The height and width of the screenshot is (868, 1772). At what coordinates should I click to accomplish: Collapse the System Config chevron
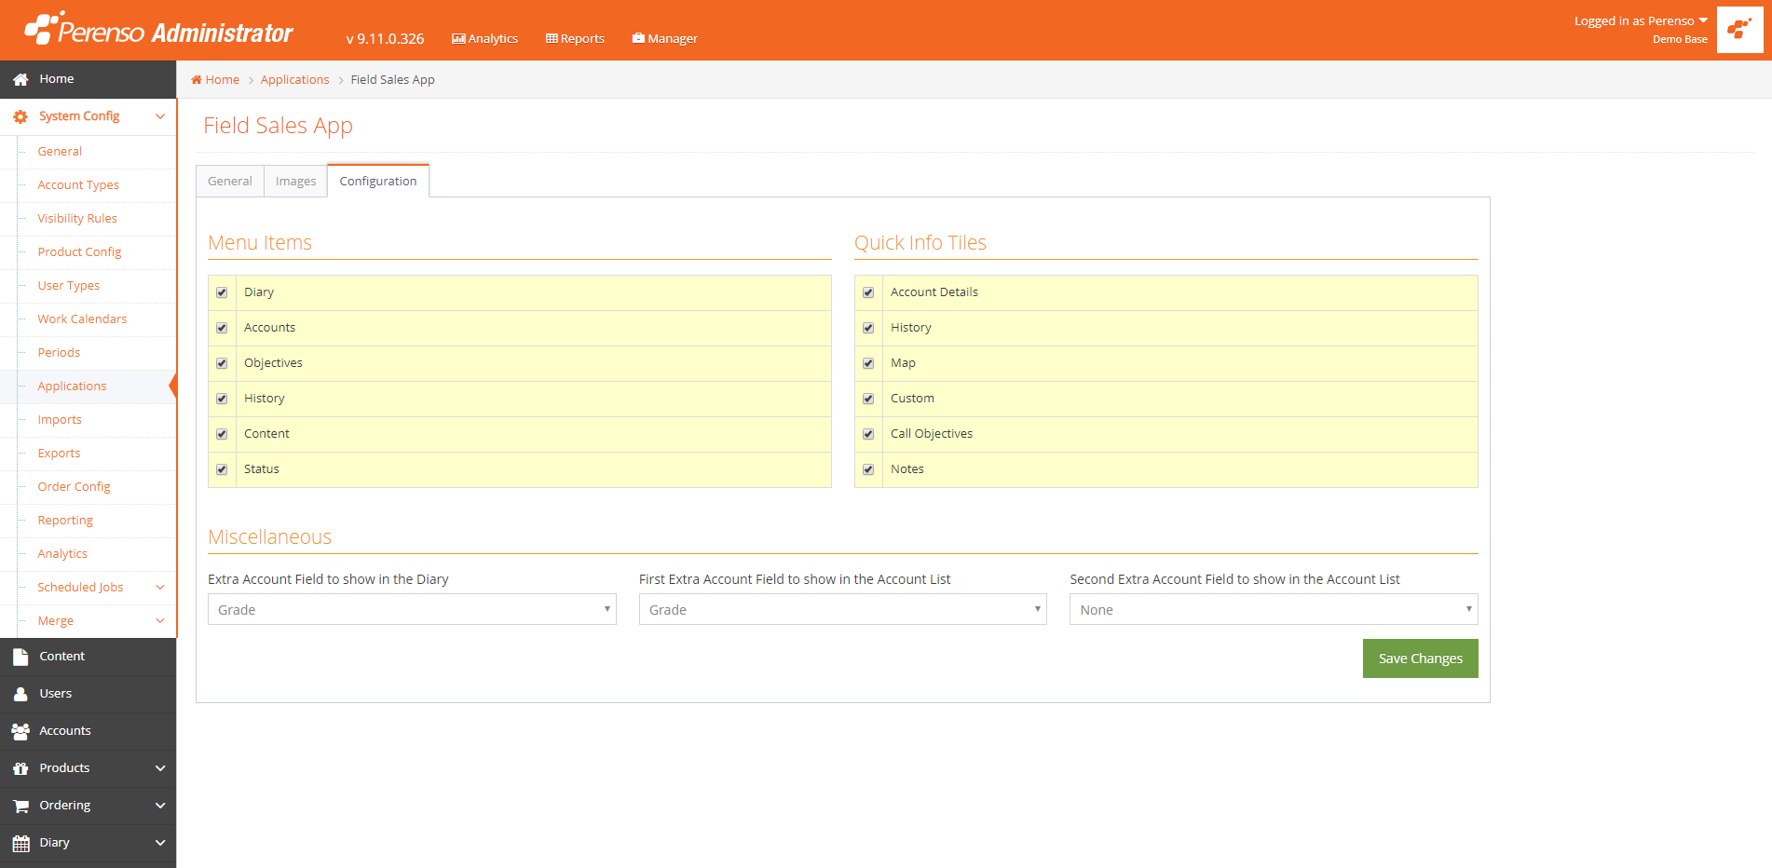pos(160,116)
